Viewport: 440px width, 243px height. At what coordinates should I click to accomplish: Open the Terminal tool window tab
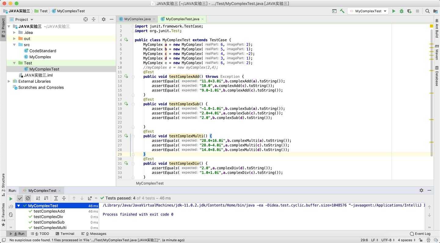tap(65, 234)
